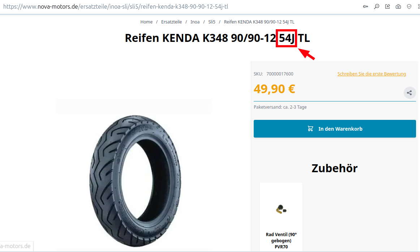Click the pin note icon in toolbar

[x=387, y=6]
